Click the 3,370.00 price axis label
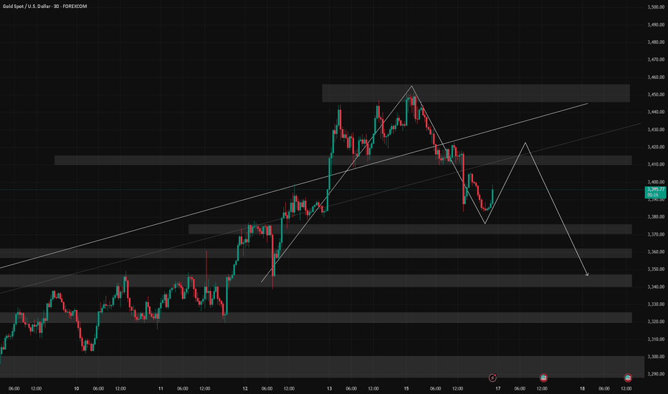Viewport: 668px width, 394px height. (x=656, y=234)
